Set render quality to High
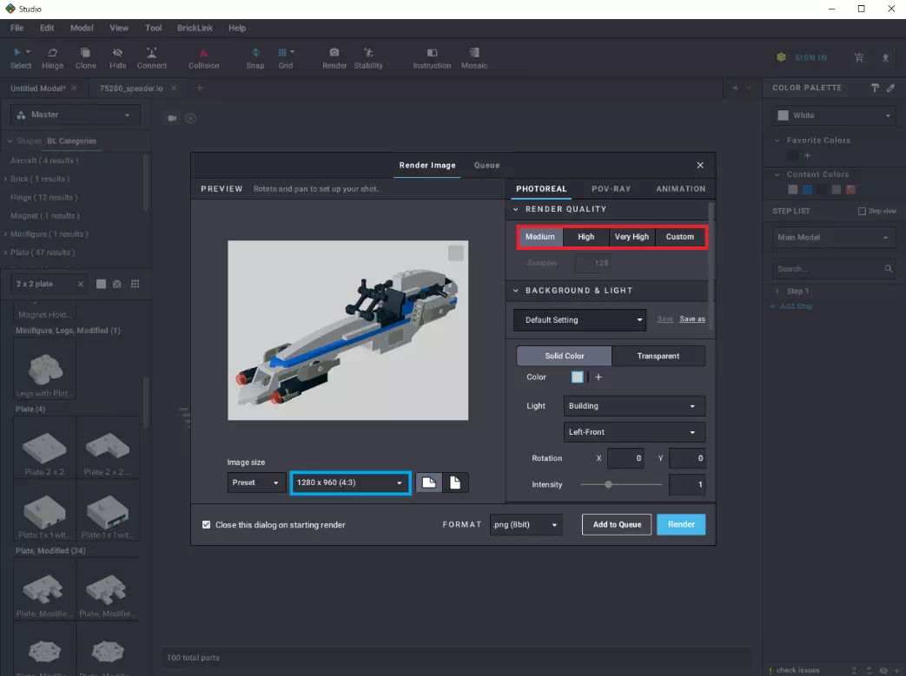The height and width of the screenshot is (676, 906). point(585,237)
